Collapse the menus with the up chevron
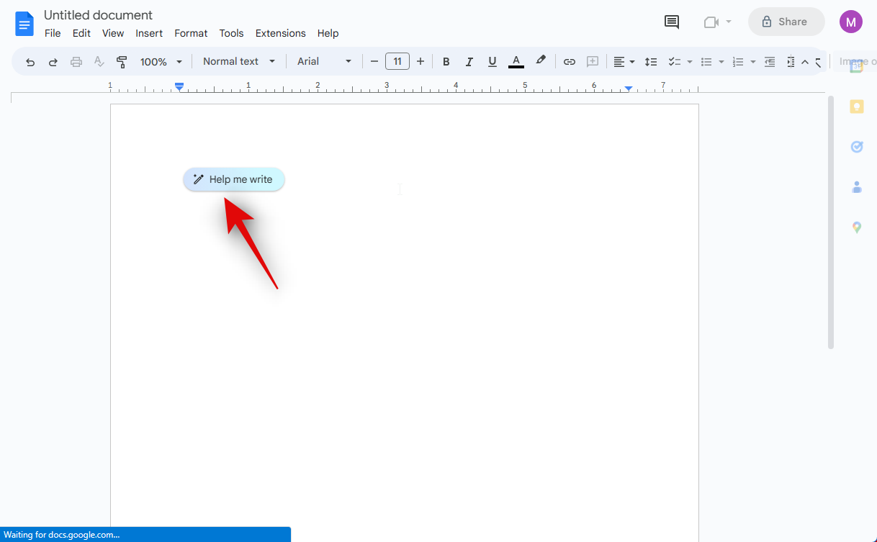The height and width of the screenshot is (542, 877). 805,62
